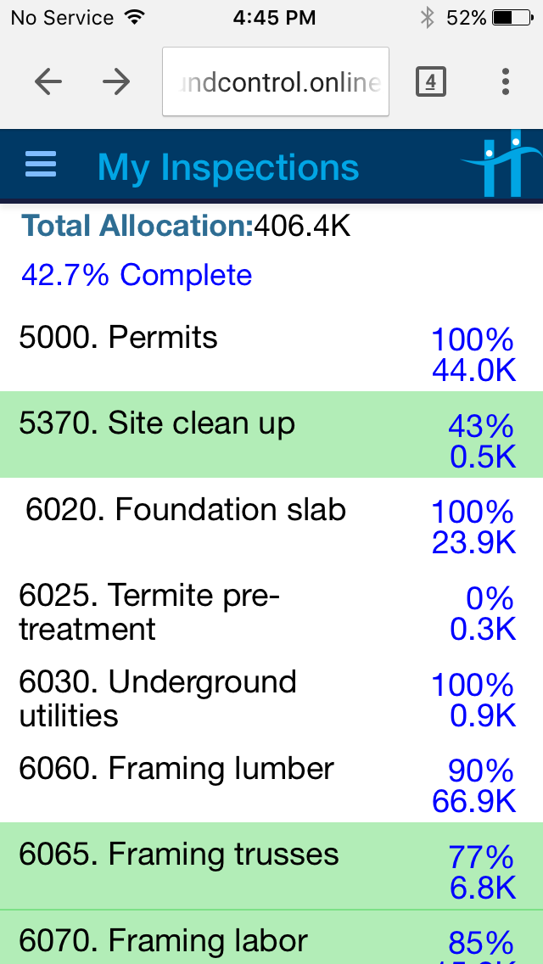
Task: Tap the browser back arrow
Action: [x=48, y=81]
